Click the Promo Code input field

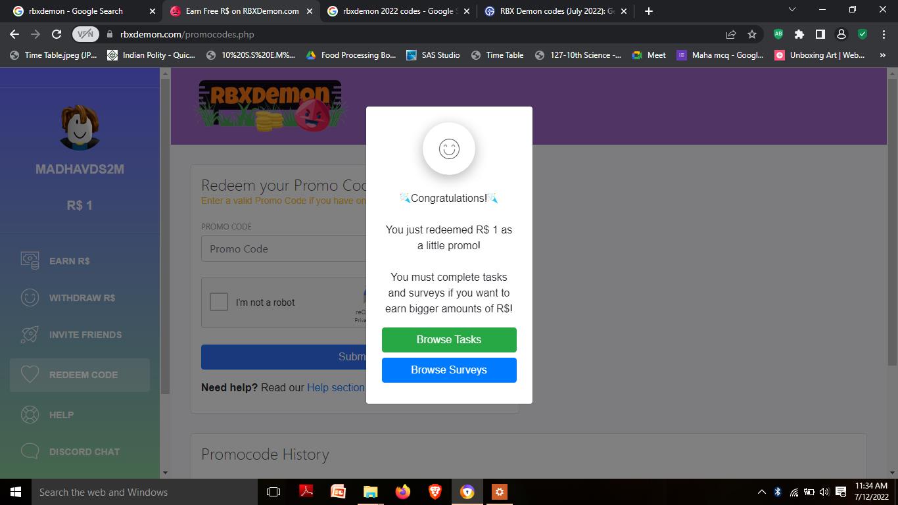tap(283, 249)
